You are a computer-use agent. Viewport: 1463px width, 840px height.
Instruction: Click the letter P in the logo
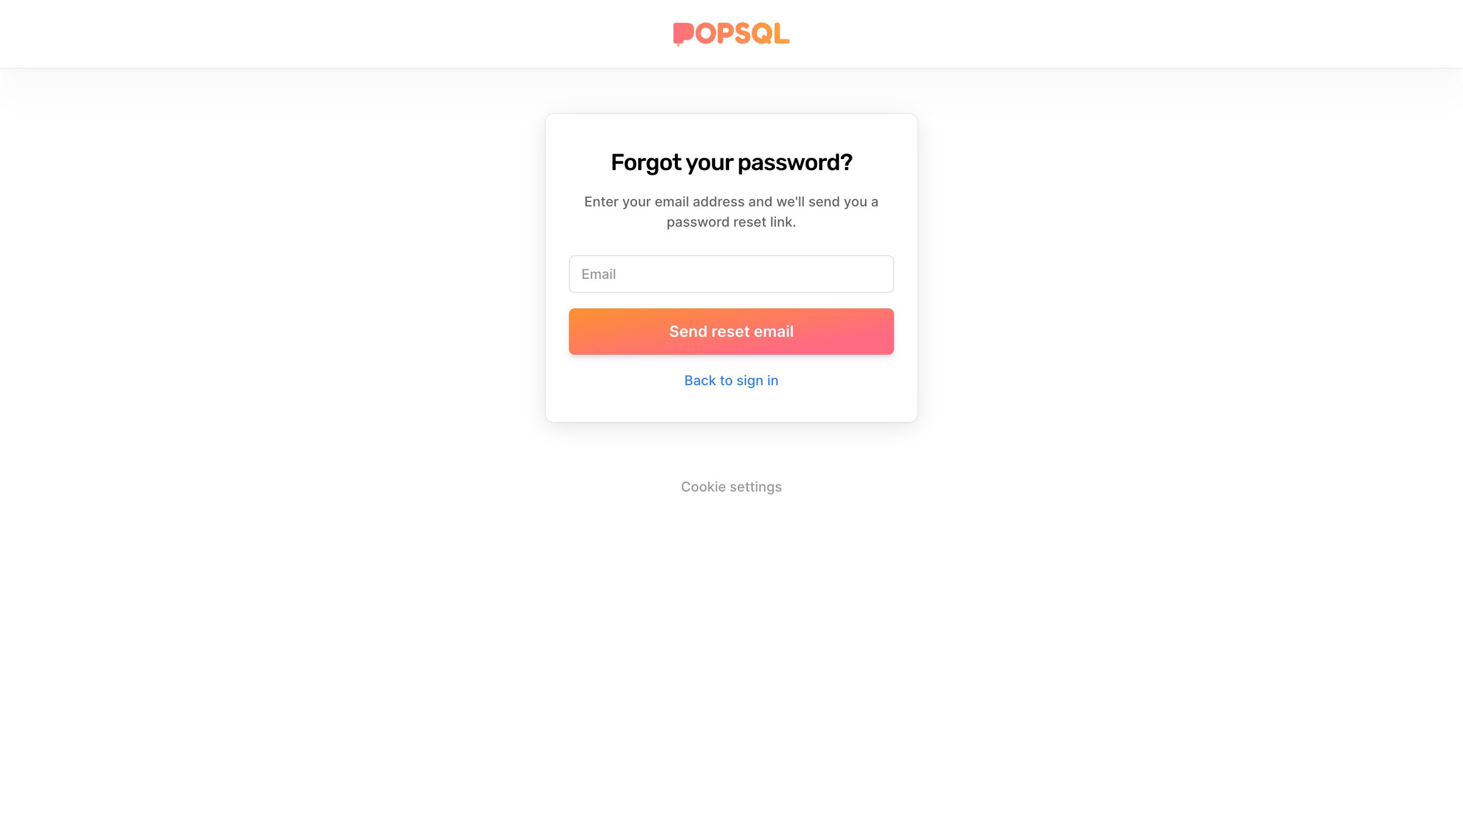(x=725, y=34)
